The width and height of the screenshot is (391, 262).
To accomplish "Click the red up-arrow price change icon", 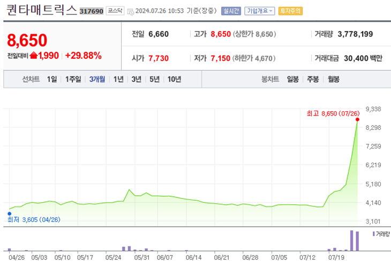I will tap(33, 55).
